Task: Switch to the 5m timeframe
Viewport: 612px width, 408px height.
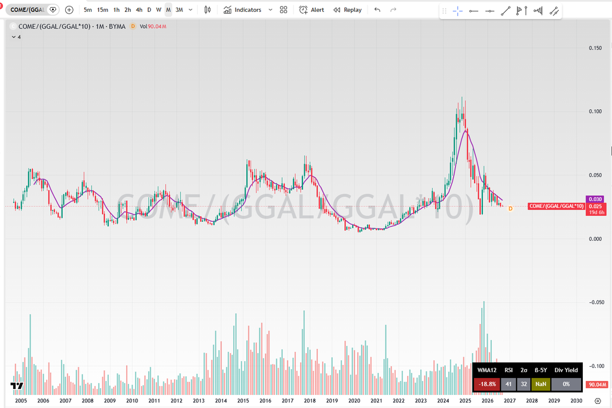Action: pos(88,10)
